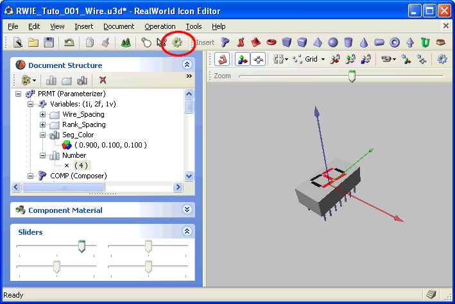Click the blue gear icon in view toolbar
The image size is (455, 304).
(x=442, y=59)
